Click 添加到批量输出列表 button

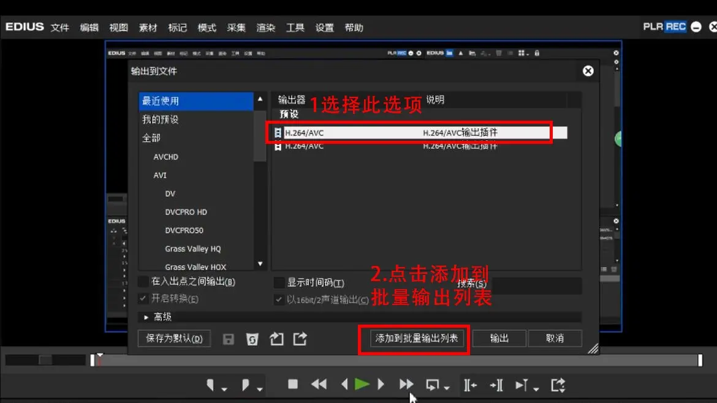point(417,338)
